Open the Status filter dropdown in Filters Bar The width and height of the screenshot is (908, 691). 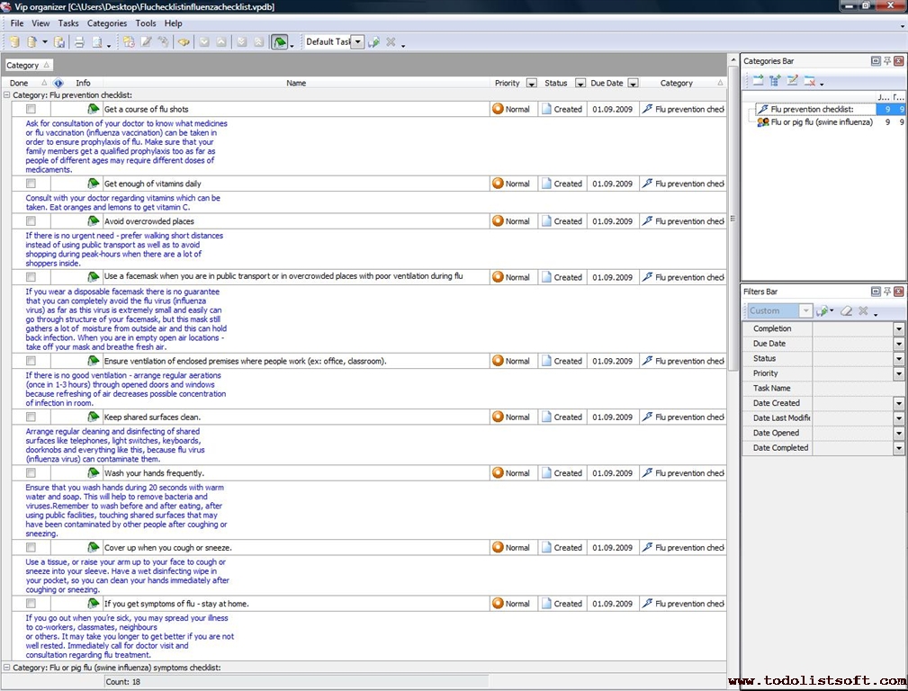pyautogui.click(x=898, y=359)
